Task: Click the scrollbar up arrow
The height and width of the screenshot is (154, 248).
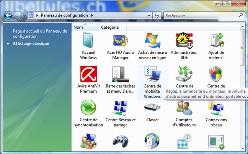Action: click(243, 26)
